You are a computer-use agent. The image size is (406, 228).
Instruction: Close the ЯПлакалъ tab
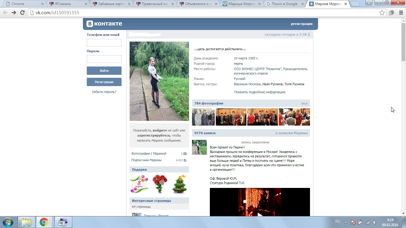click(x=86, y=4)
